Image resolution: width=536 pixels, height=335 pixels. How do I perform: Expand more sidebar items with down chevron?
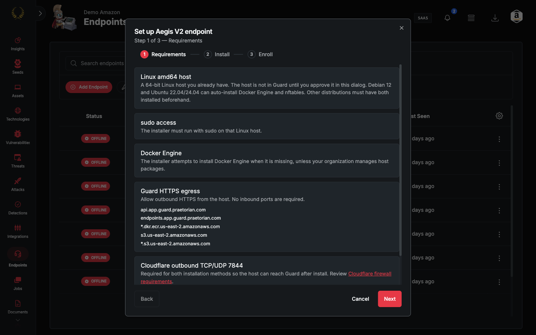[x=17, y=320]
